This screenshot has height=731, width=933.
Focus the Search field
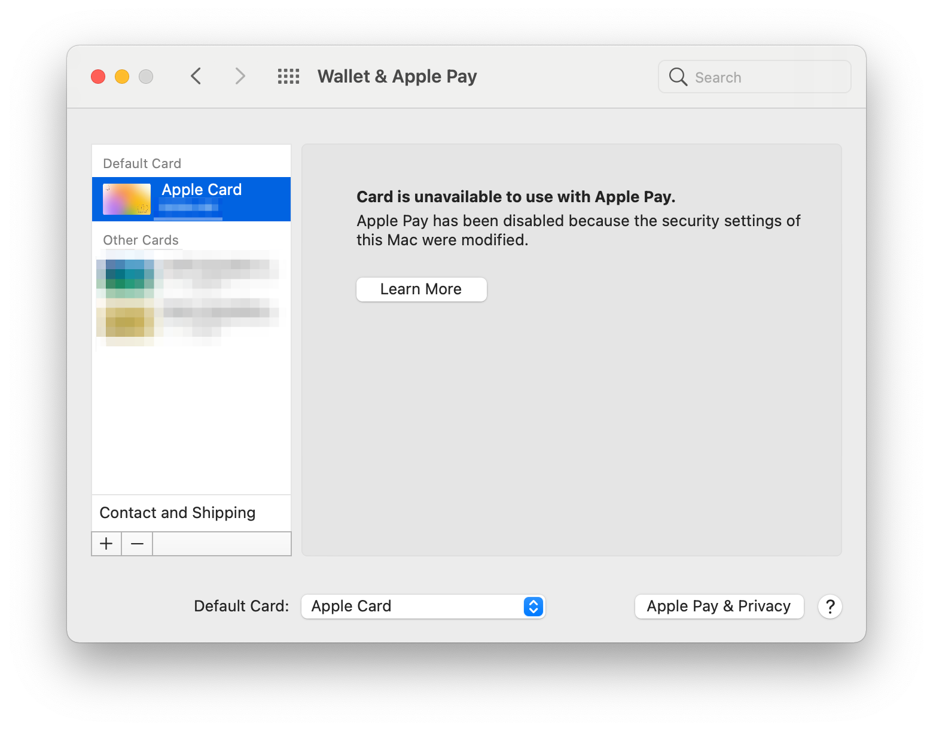754,77
